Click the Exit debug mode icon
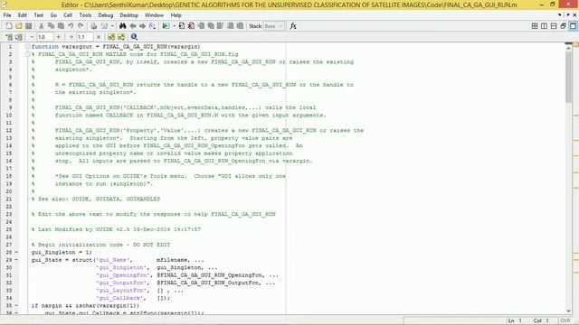This screenshot has height=325, width=579. 240,26
